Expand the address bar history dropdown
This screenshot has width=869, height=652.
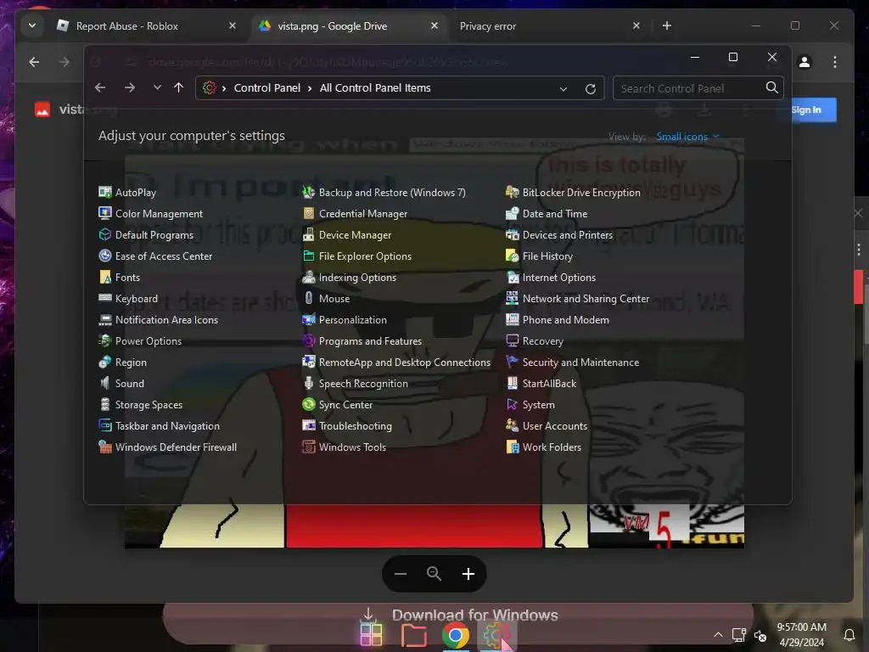click(x=563, y=88)
